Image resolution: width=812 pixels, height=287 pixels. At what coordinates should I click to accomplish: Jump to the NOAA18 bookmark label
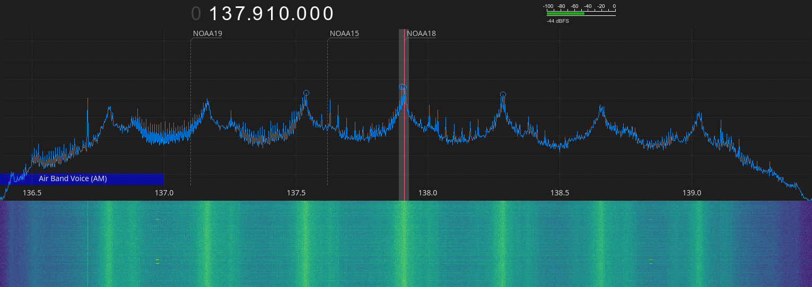point(421,34)
